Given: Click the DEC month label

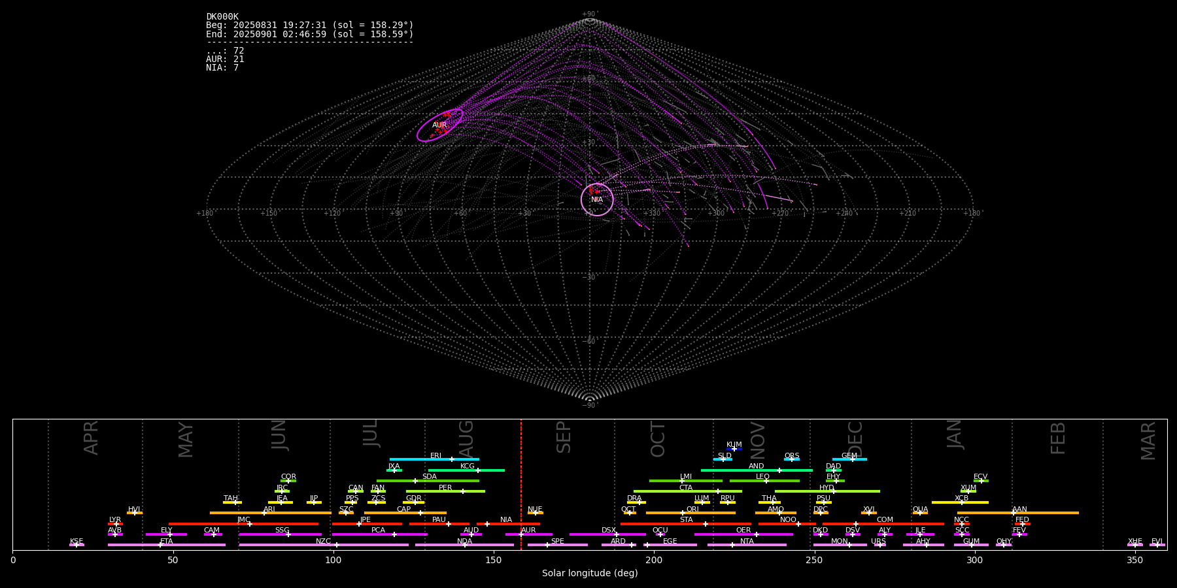Looking at the screenshot, I should coord(855,439).
